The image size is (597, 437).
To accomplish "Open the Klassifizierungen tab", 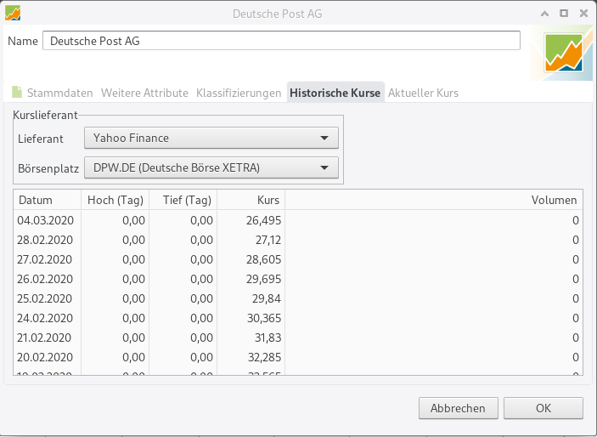I will [239, 93].
